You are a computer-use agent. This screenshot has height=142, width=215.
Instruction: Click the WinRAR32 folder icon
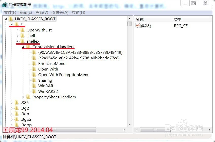(34, 91)
